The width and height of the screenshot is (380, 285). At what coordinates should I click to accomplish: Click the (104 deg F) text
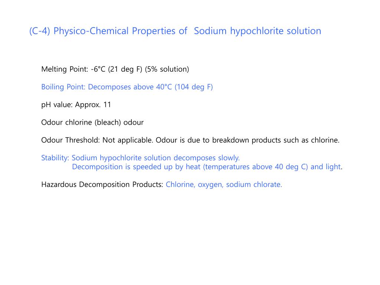pyautogui.click(x=194, y=87)
